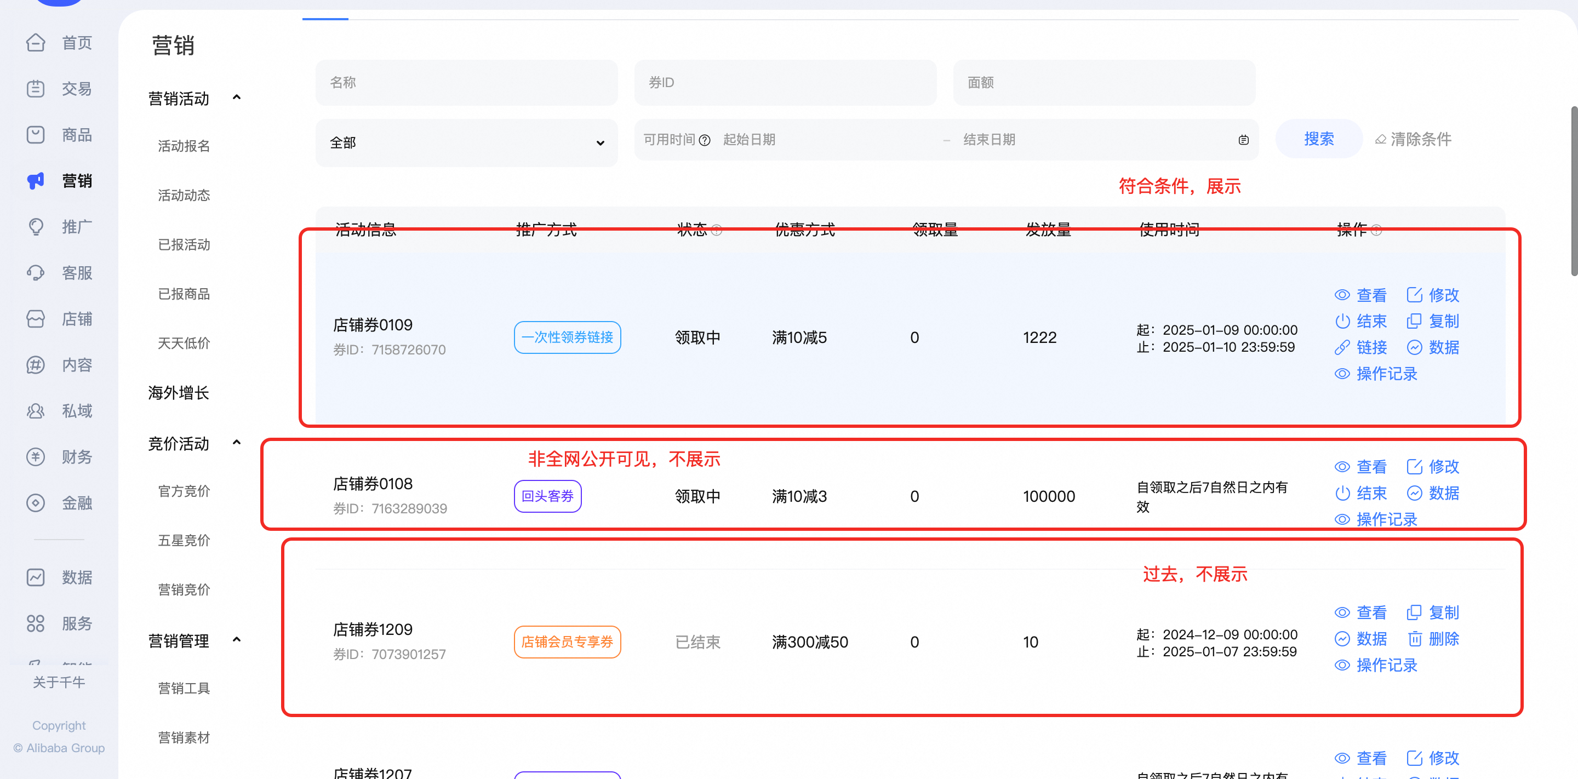Viewport: 1578px width, 779px height.
Task: Open 金融 finance icon in sidebar
Action: coord(36,503)
